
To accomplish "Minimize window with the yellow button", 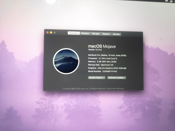I will pyautogui.click(x=51, y=32).
